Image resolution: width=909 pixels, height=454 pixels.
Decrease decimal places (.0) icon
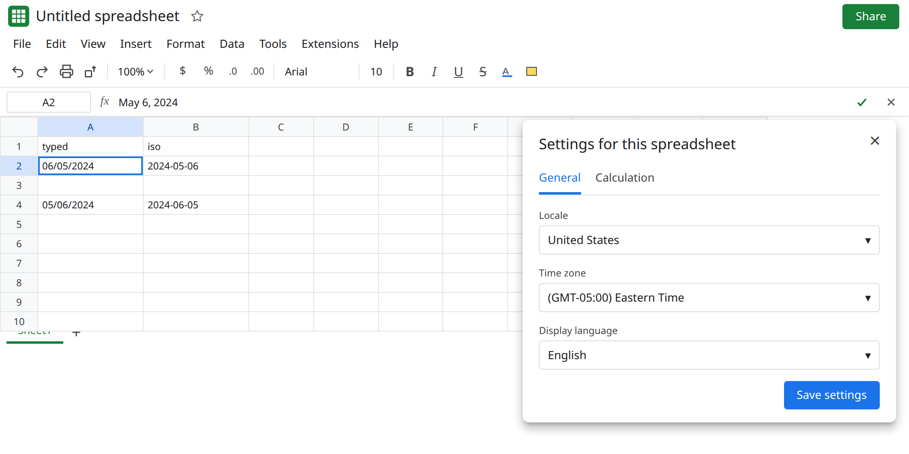tap(233, 72)
